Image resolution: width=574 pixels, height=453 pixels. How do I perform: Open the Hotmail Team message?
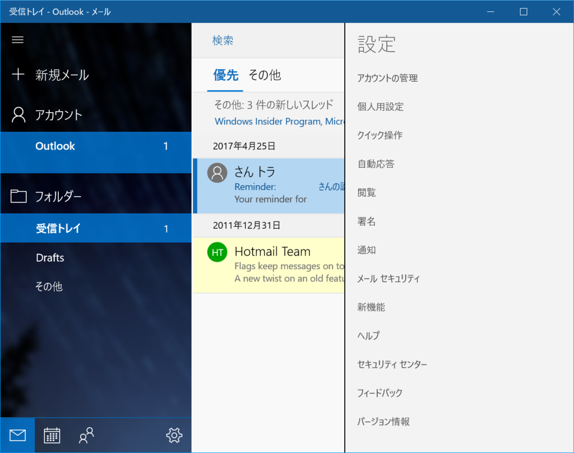269,265
